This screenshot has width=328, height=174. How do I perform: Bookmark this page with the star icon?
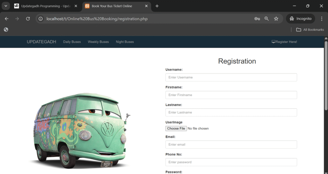click(x=276, y=19)
